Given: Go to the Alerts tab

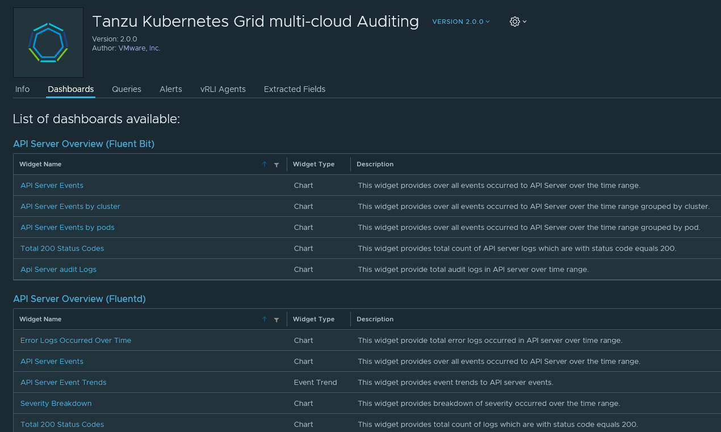Looking at the screenshot, I should tap(171, 89).
